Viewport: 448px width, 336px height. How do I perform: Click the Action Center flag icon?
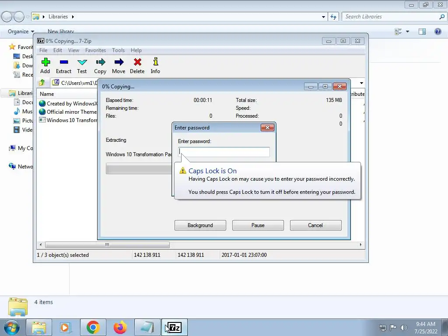(393, 328)
